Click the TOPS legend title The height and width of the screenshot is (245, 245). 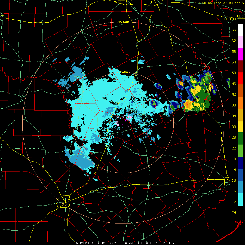239,16
